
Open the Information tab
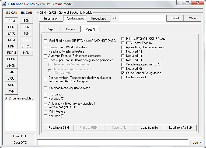[x=51, y=18]
